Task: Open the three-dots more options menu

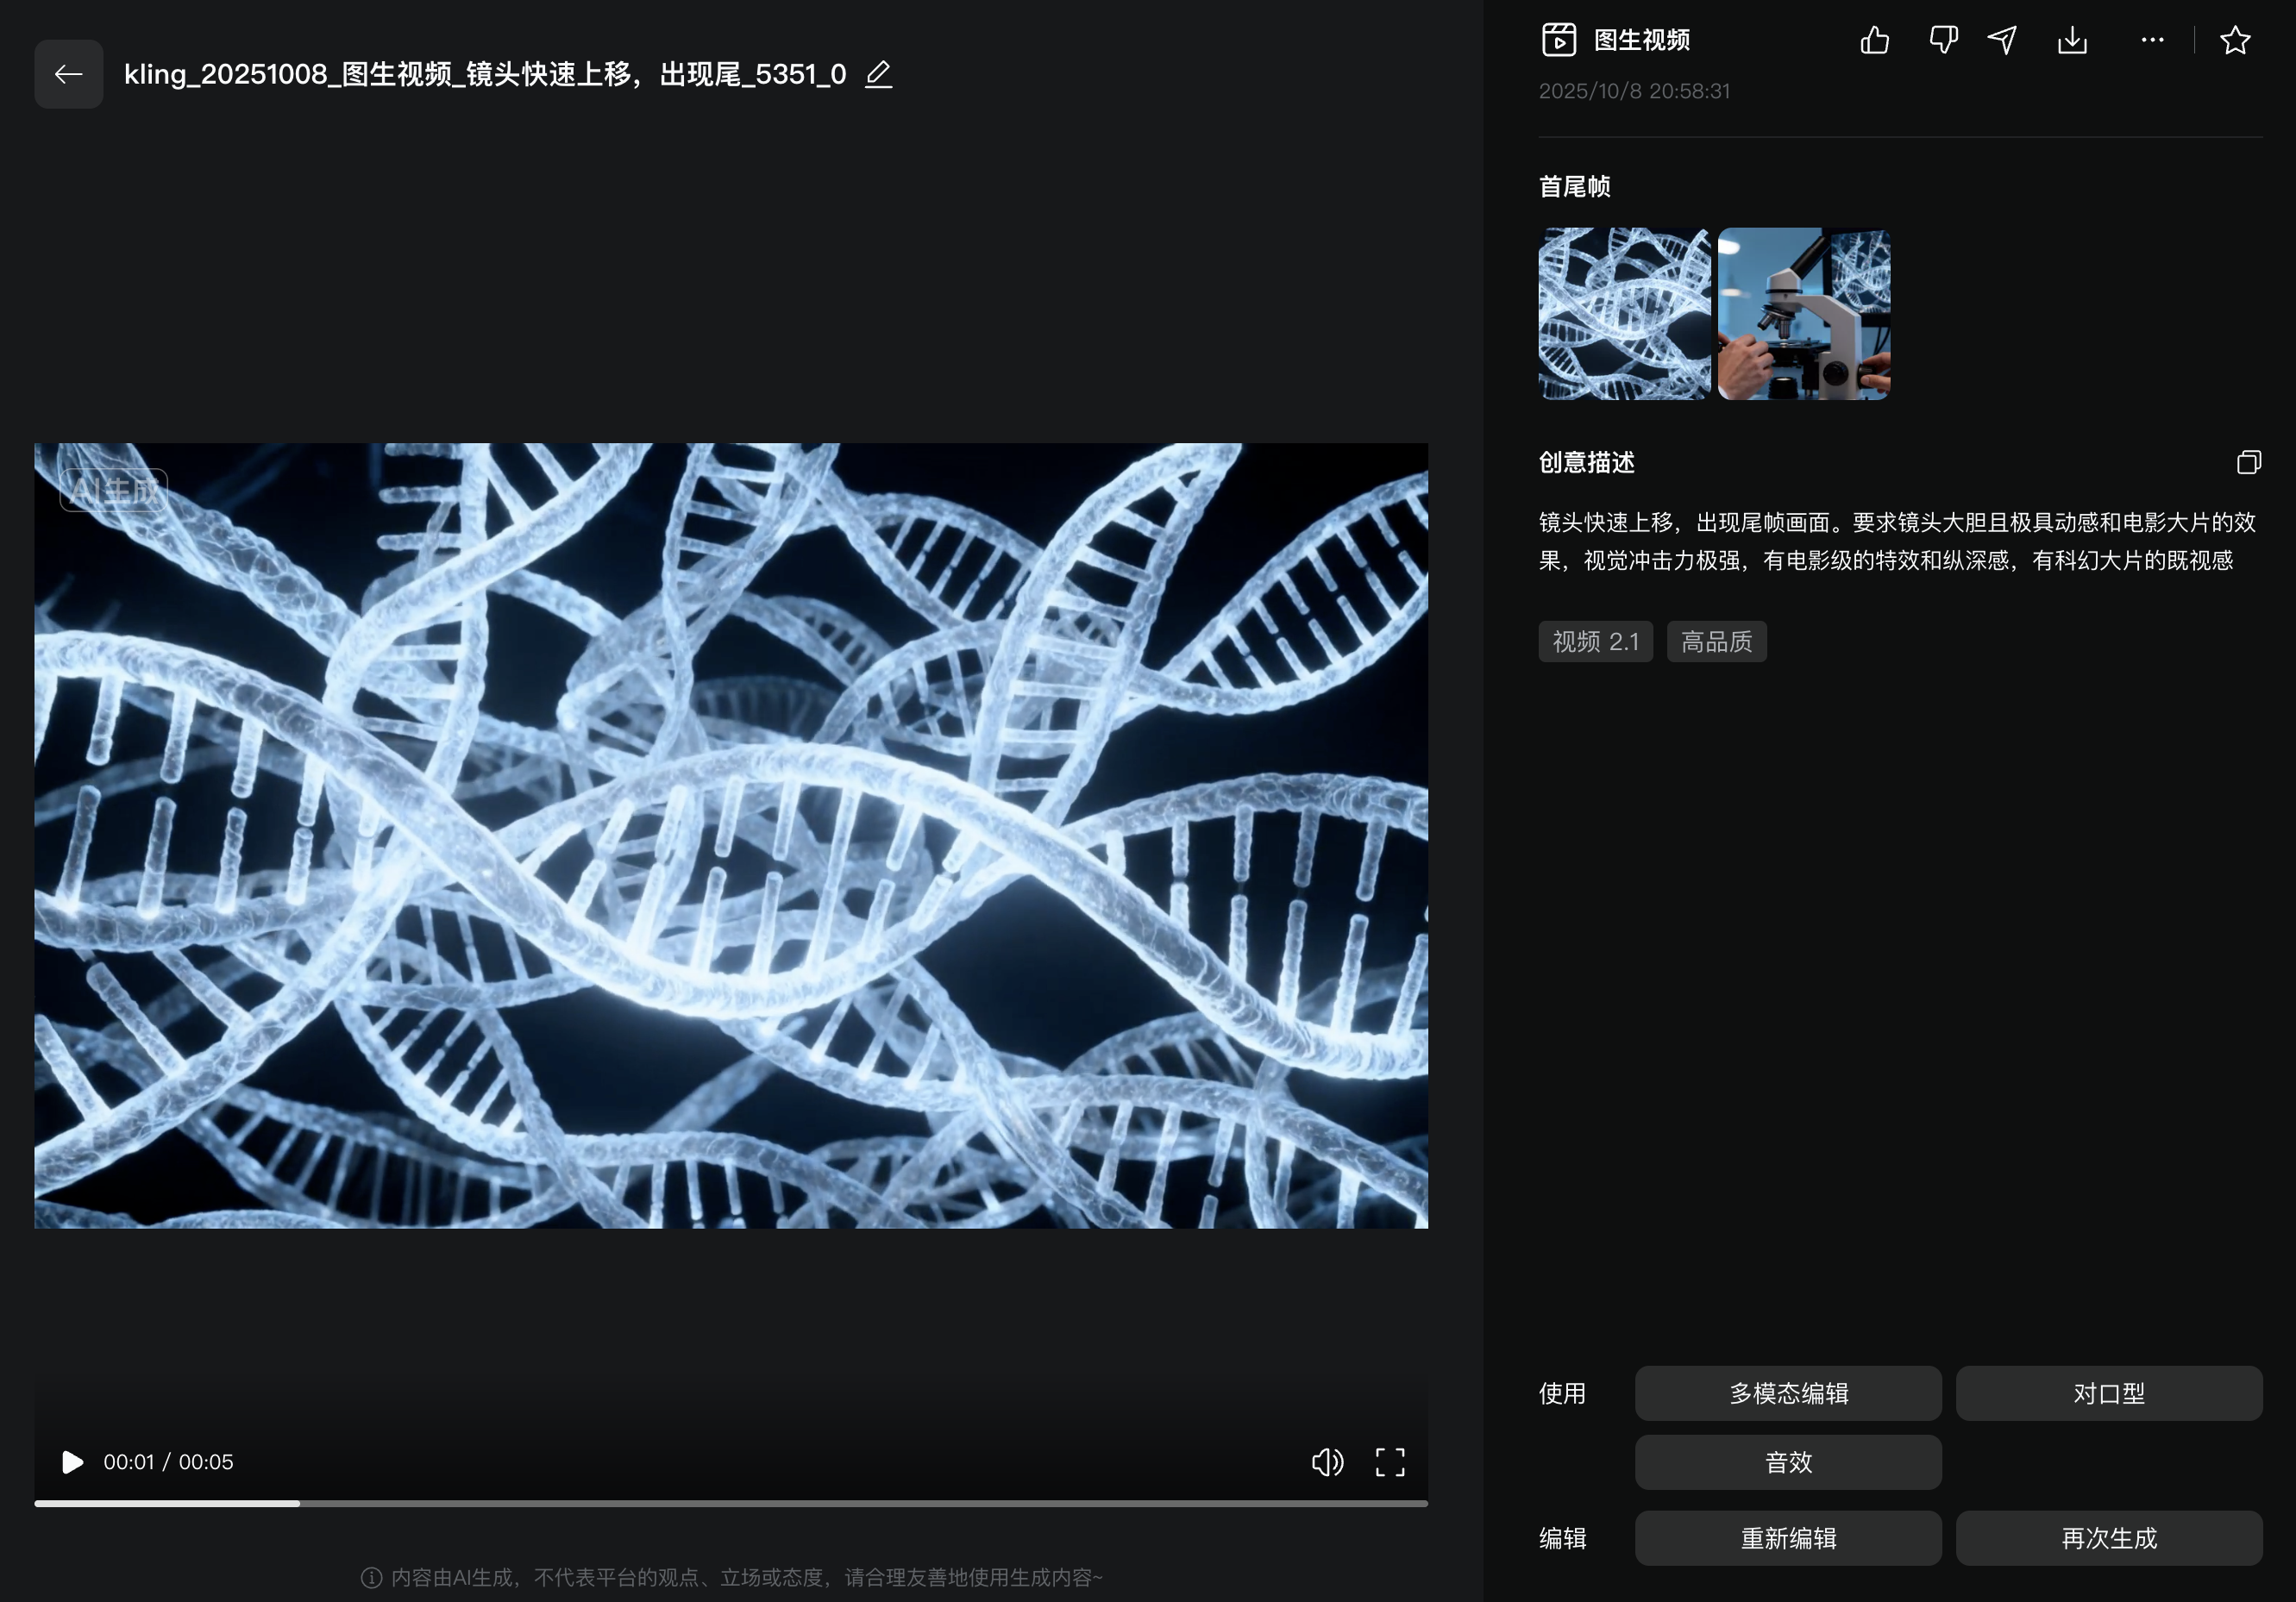Action: pos(2152,40)
